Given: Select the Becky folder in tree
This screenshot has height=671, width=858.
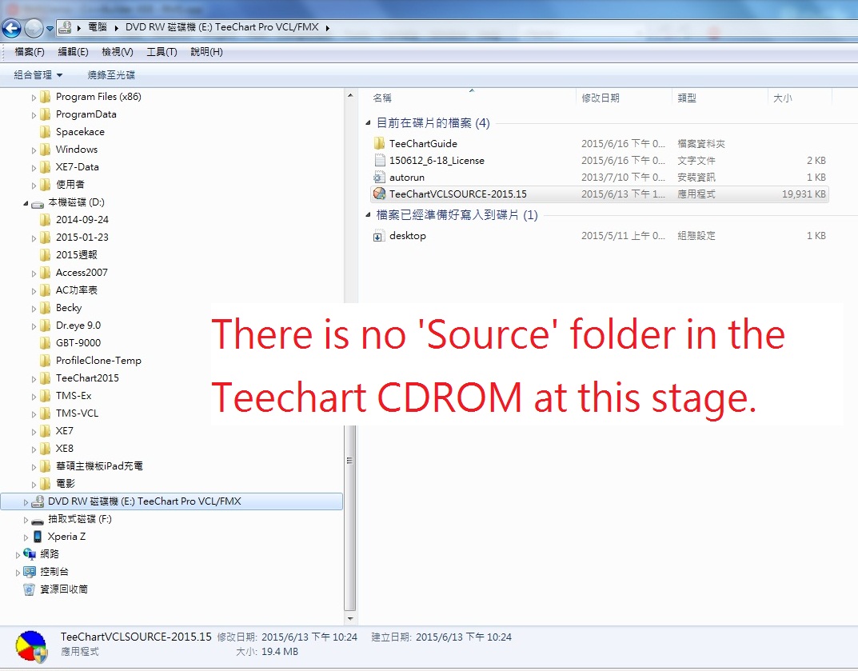Looking at the screenshot, I should (x=69, y=308).
